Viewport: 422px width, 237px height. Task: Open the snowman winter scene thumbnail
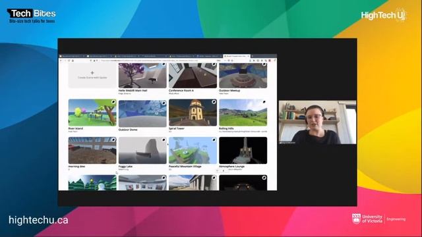pos(92,183)
